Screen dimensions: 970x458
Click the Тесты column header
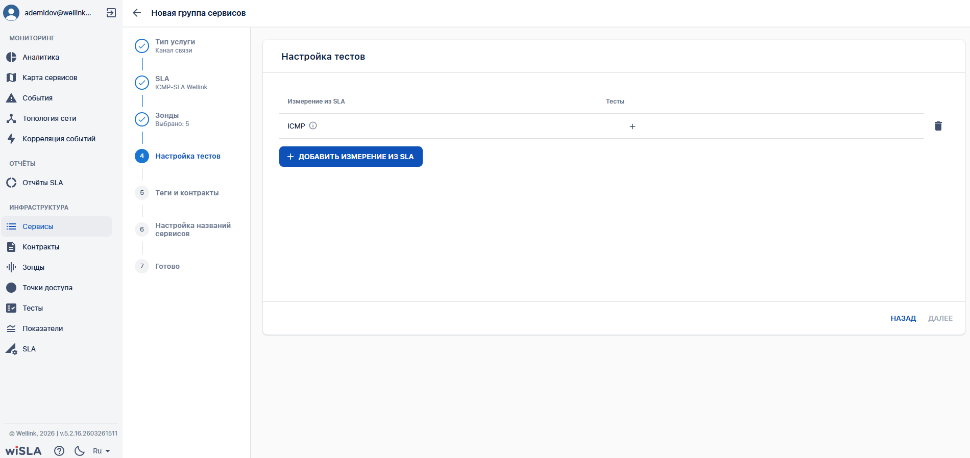point(615,101)
